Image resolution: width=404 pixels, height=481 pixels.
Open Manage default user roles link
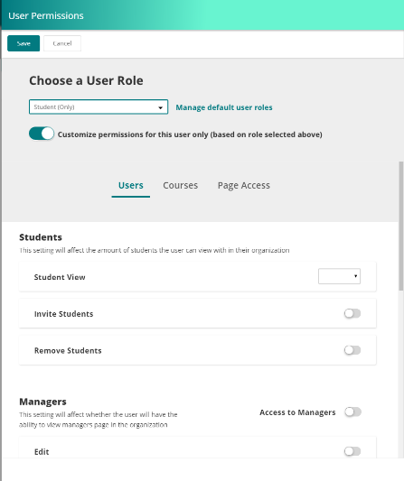tap(224, 107)
